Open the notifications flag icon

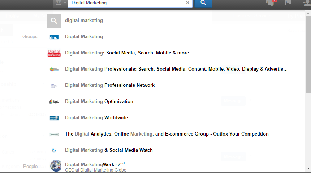(x=288, y=3)
